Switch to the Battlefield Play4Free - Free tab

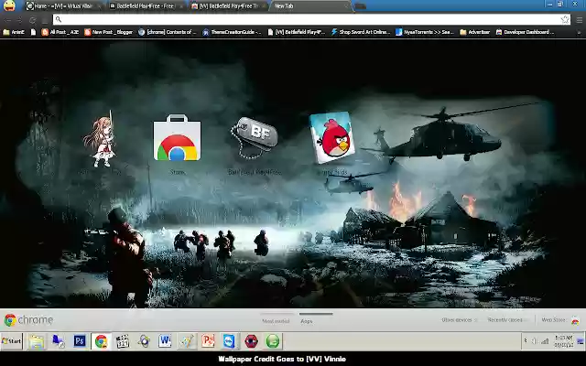[x=145, y=6]
